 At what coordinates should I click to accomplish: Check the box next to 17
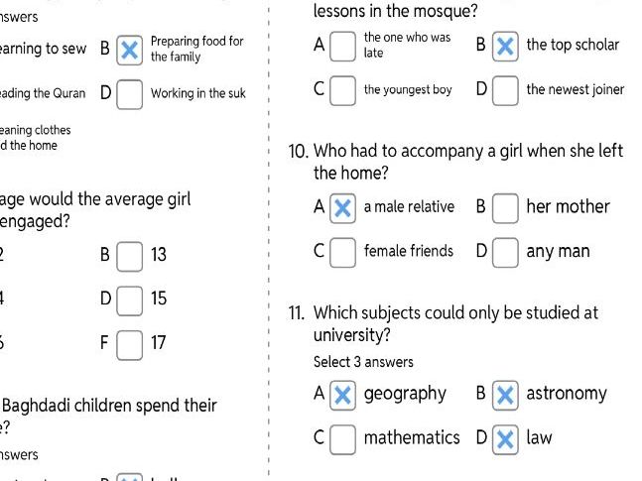point(129,345)
